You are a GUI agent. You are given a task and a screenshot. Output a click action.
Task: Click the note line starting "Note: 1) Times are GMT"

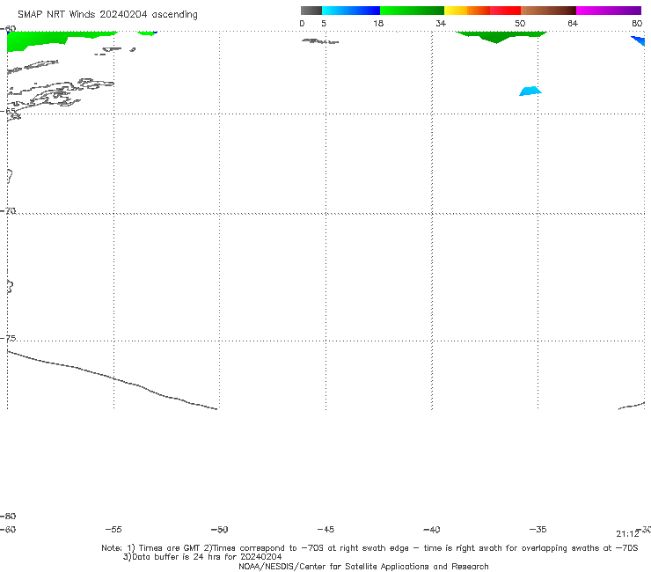tap(369, 548)
